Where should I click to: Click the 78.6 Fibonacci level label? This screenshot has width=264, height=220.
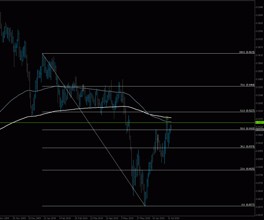(x=248, y=85)
